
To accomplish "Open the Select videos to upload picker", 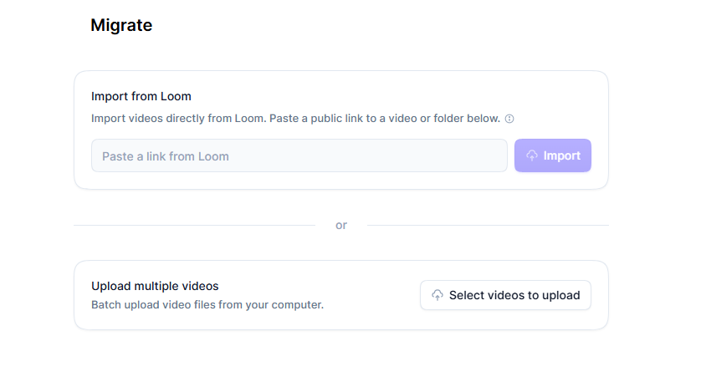I will 505,295.
